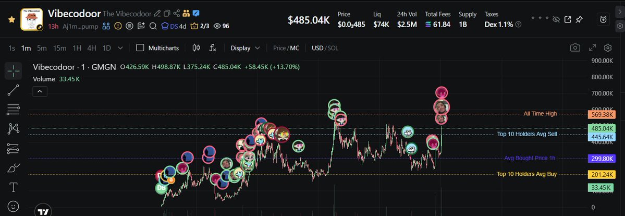Select the 15m timeframe
Image resolution: width=625 pixels, height=216 pixels.
click(60, 48)
